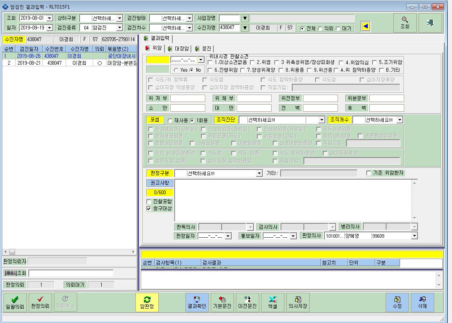Select the 의뢰 radio button

pos(320,29)
